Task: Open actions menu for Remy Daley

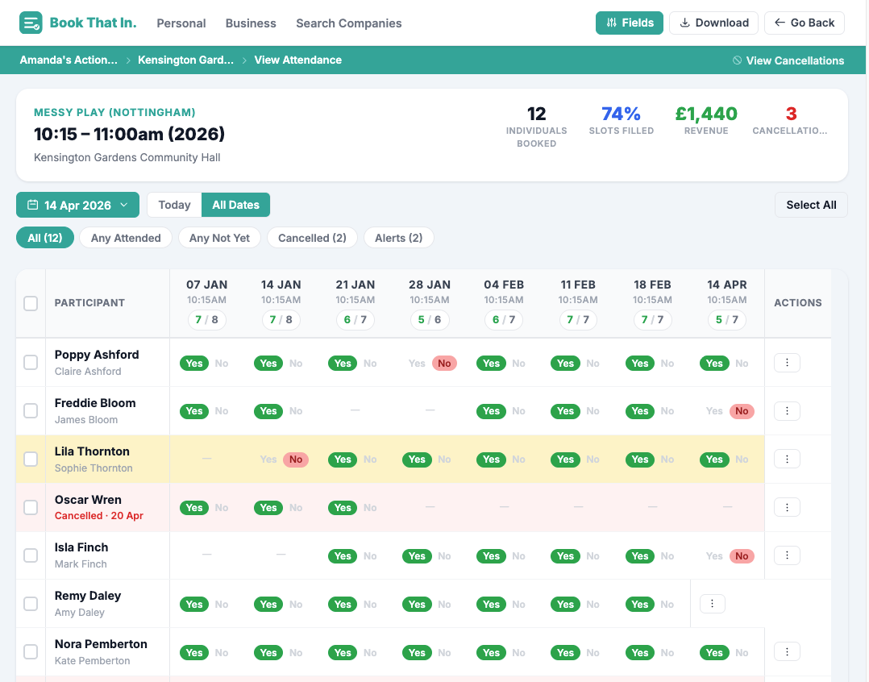Action: click(x=713, y=604)
